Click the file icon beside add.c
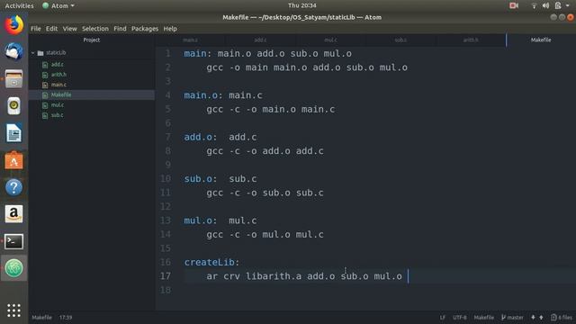The height and width of the screenshot is (324, 576). pyautogui.click(x=45, y=65)
